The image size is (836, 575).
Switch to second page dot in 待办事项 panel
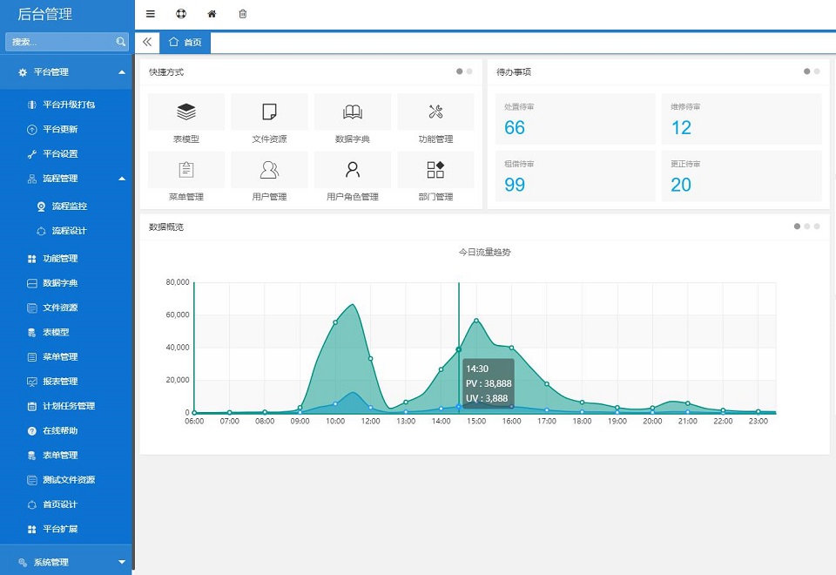tap(817, 71)
